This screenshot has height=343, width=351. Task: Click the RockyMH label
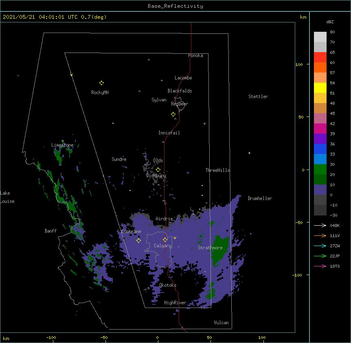coord(100,92)
